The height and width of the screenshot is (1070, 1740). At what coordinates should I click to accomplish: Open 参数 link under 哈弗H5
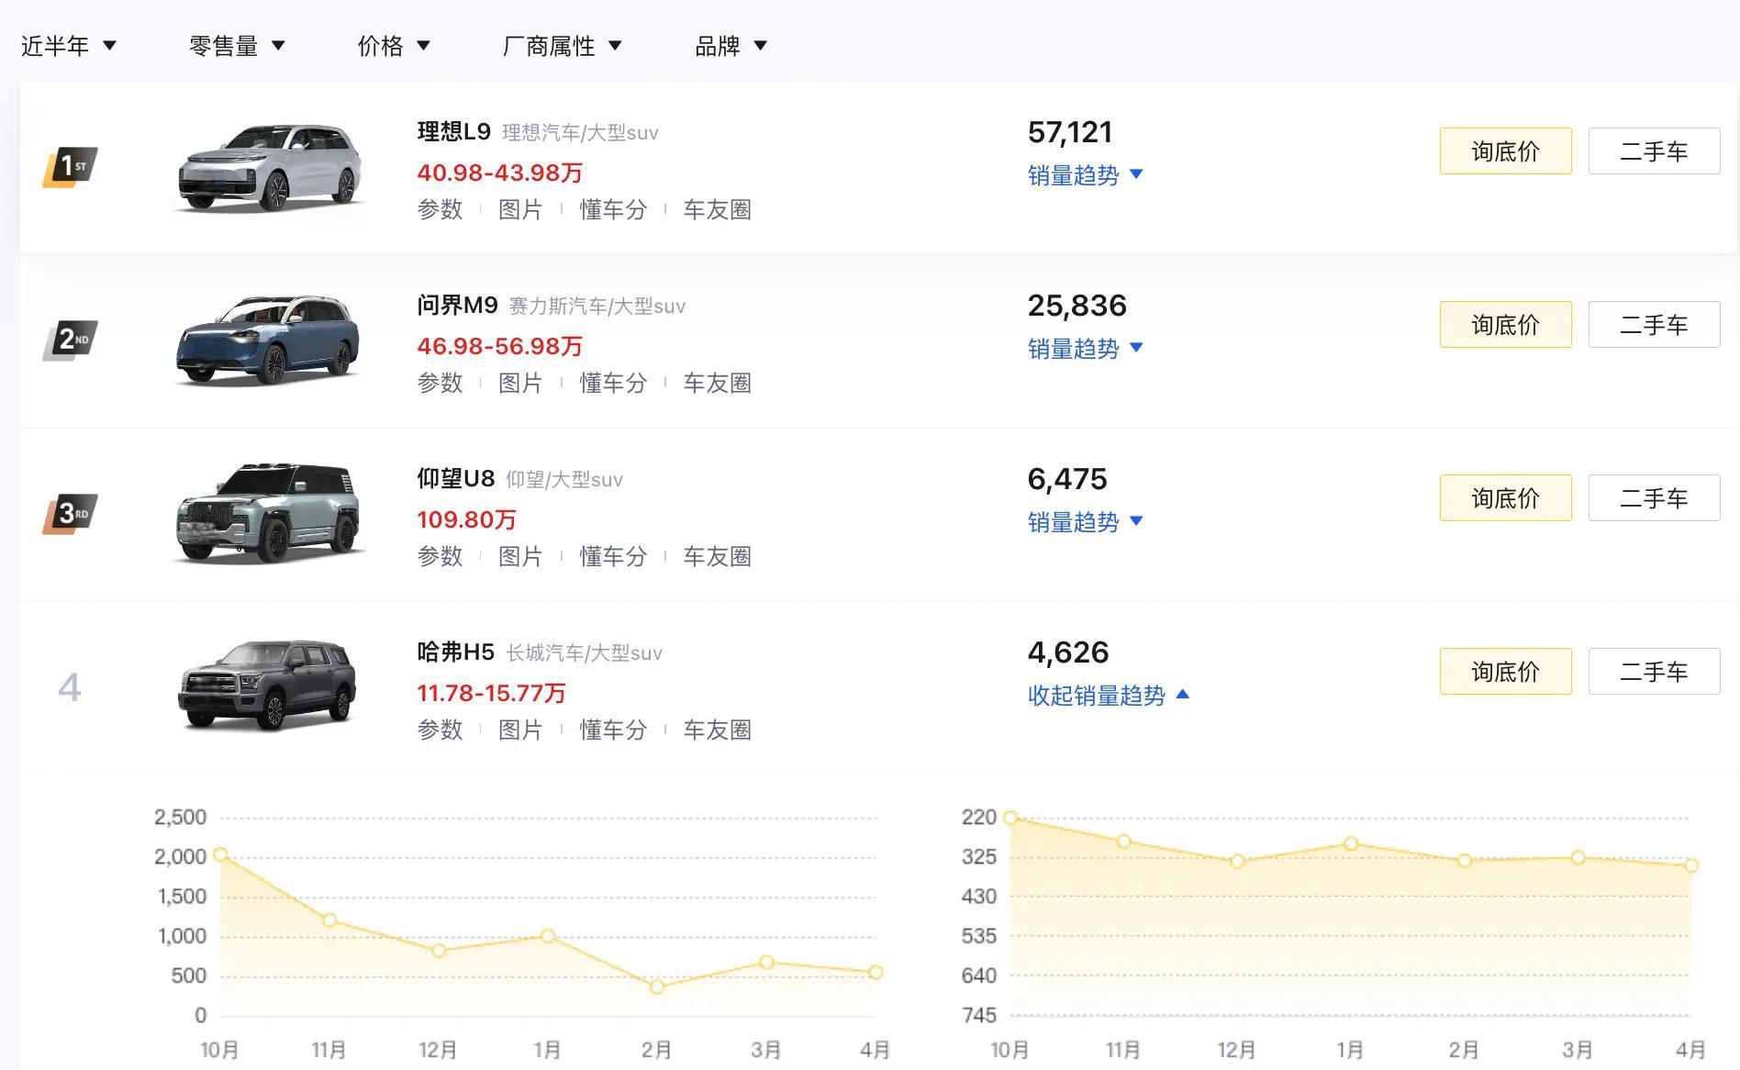click(x=440, y=730)
